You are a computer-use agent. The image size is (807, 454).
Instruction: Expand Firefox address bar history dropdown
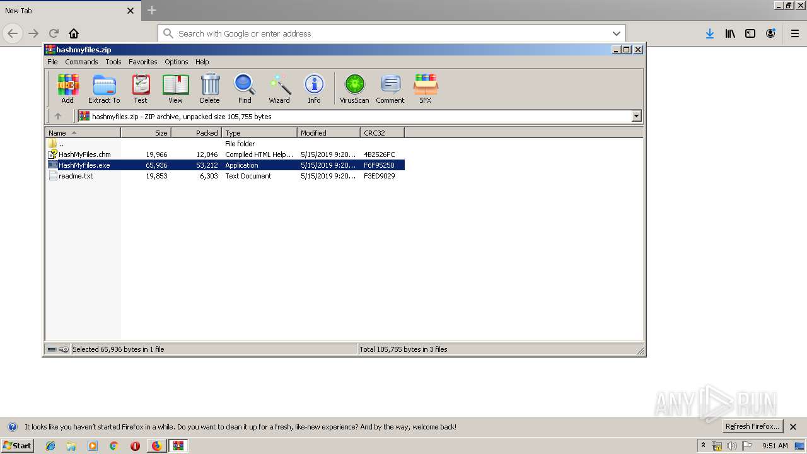(616, 33)
